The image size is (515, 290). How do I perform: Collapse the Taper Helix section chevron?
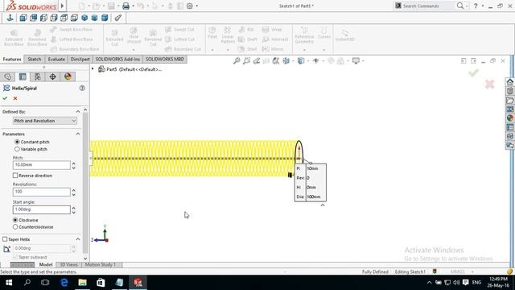(x=78, y=239)
